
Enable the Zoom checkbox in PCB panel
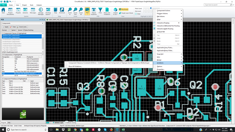pos(18,30)
